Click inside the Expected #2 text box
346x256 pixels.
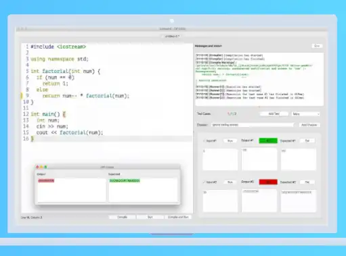pos(298,201)
